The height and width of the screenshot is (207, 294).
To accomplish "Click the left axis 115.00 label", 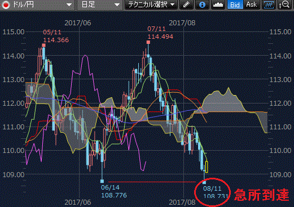I will point(14,32).
